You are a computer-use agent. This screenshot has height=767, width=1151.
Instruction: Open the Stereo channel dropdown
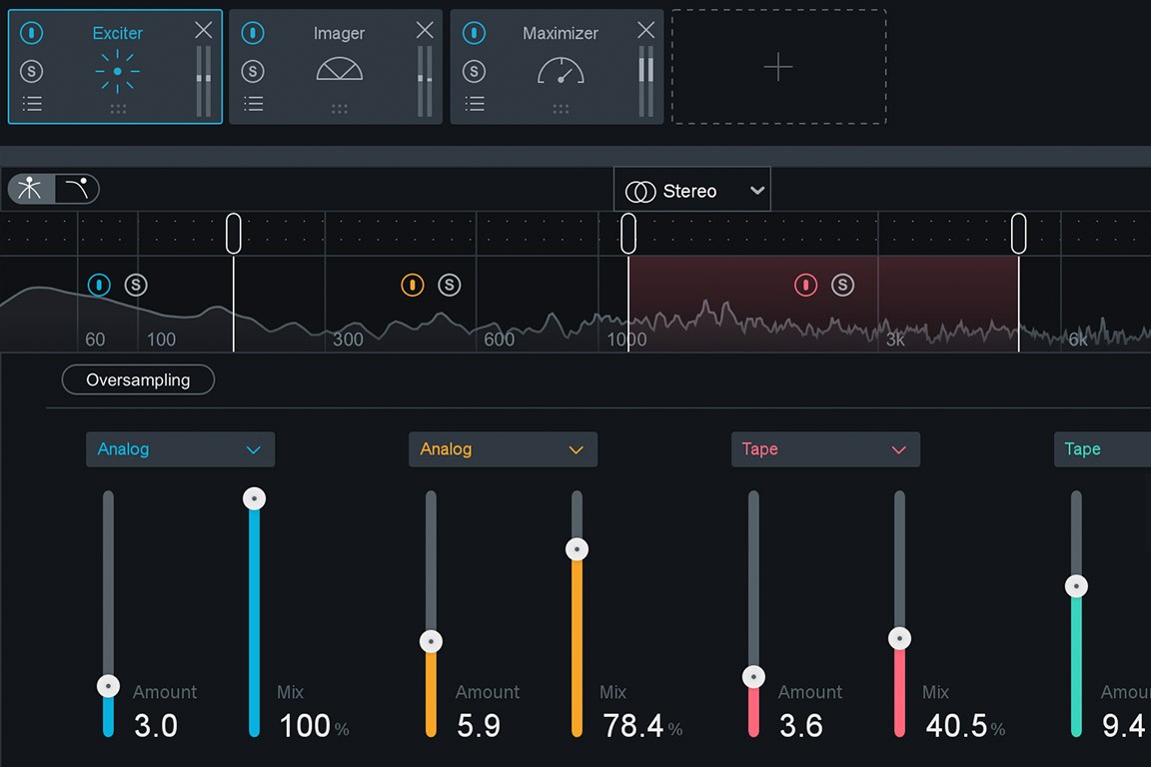[692, 189]
